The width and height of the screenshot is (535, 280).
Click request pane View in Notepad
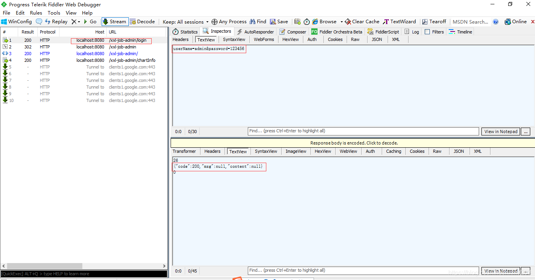coord(501,132)
